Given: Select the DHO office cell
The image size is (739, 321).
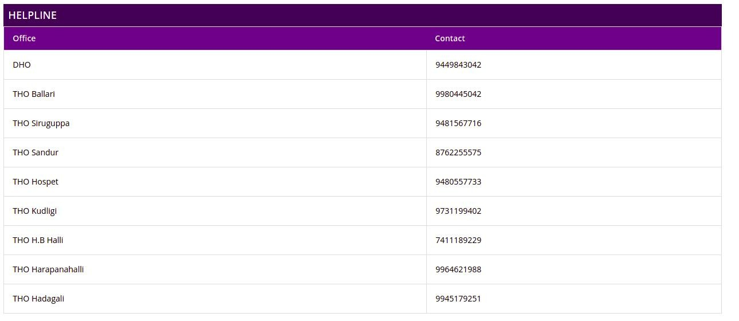Looking at the screenshot, I should pos(22,65).
